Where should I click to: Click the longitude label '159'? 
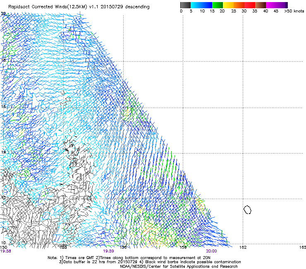point(183,247)
